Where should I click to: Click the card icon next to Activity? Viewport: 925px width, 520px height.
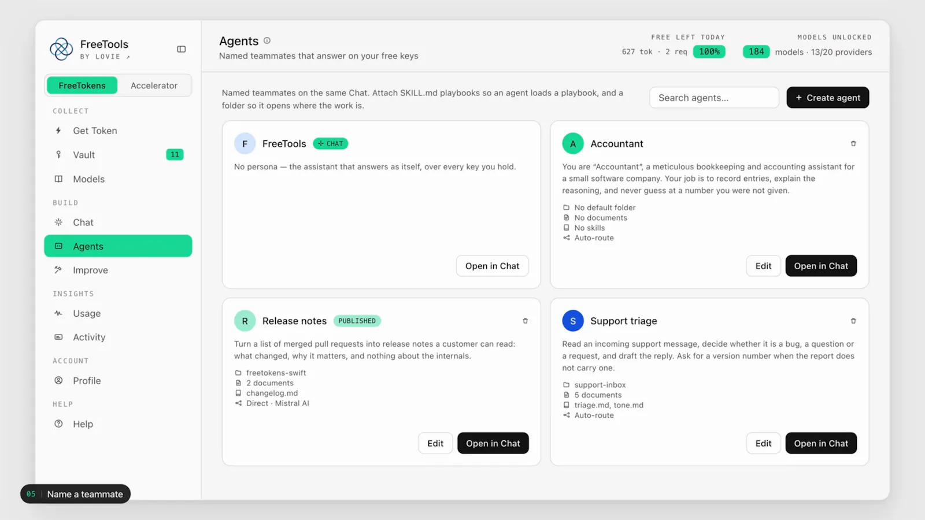(x=58, y=337)
